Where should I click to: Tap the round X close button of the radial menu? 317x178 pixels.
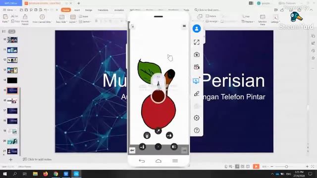(x=158, y=147)
